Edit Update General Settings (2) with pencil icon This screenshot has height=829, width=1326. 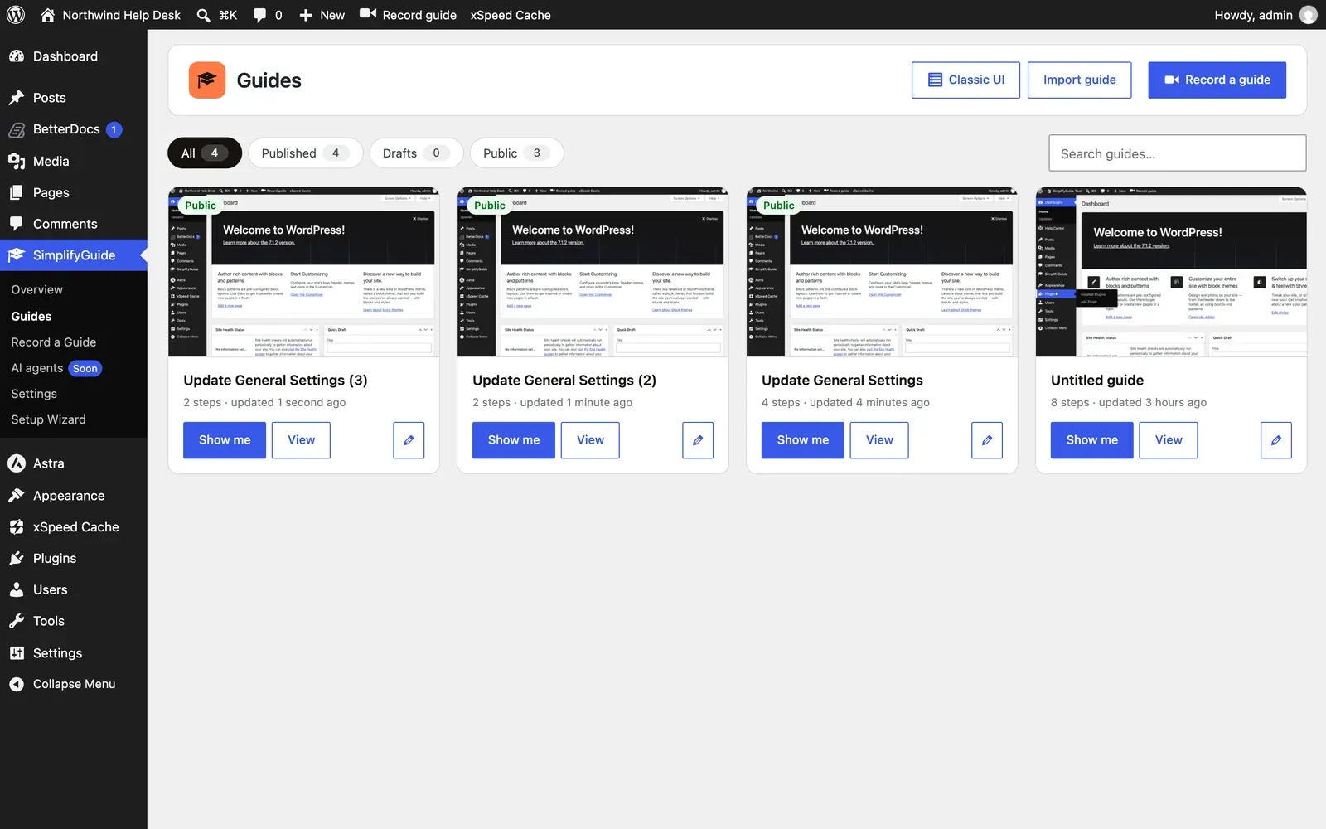coord(698,440)
